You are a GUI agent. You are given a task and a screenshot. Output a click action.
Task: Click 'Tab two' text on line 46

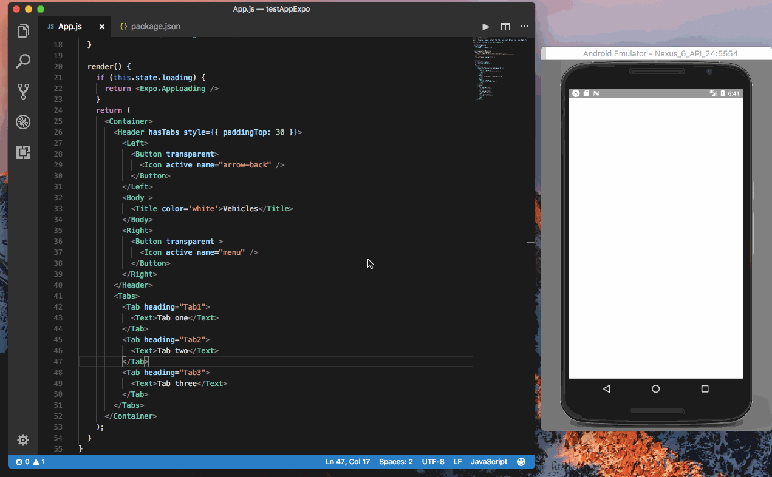pos(173,351)
